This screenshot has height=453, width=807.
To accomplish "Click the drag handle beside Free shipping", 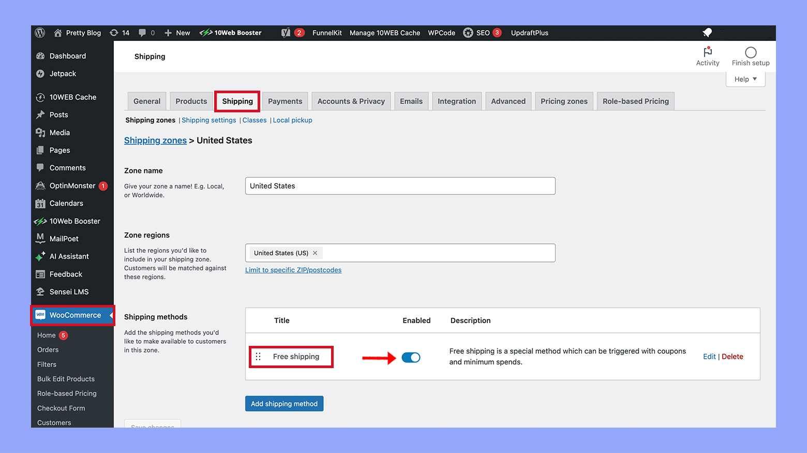I will pos(258,357).
